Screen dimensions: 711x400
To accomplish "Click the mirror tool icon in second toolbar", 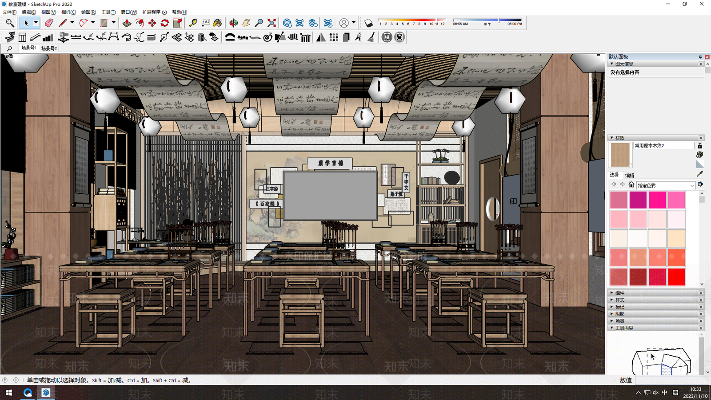I will click(321, 37).
